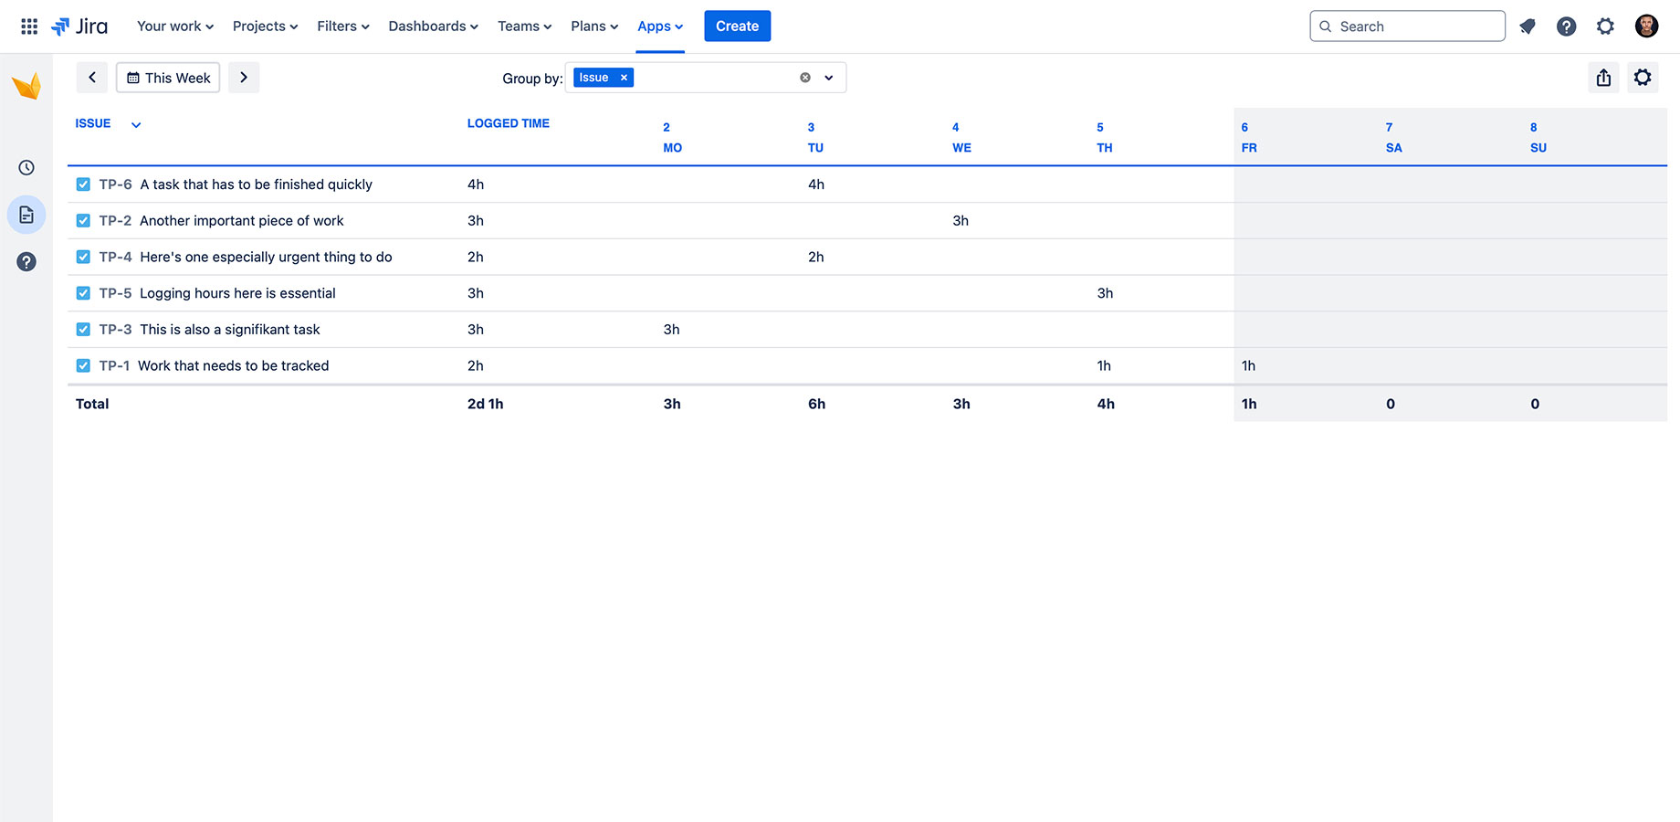The image size is (1680, 822).
Task: Click the 1h Thursday cell for TP-1
Action: [x=1104, y=365]
